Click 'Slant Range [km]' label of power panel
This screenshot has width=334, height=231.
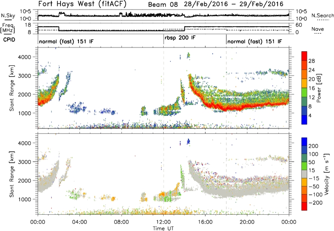pos(12,88)
